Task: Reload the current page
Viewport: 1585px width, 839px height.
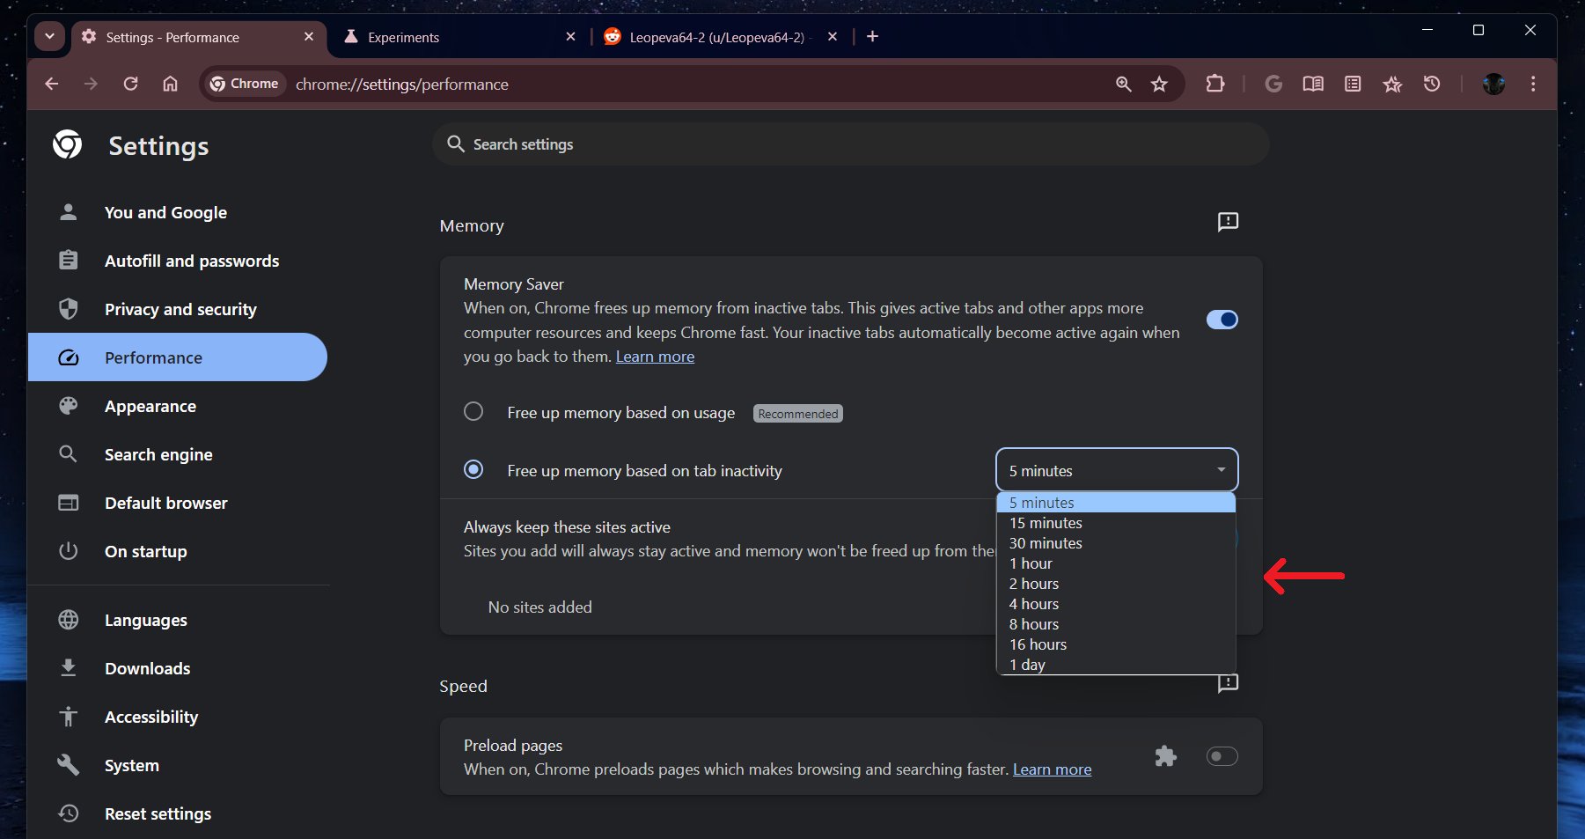Action: point(130,84)
